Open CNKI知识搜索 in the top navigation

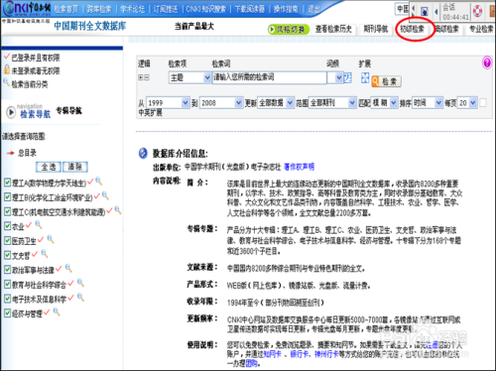pyautogui.click(x=206, y=9)
